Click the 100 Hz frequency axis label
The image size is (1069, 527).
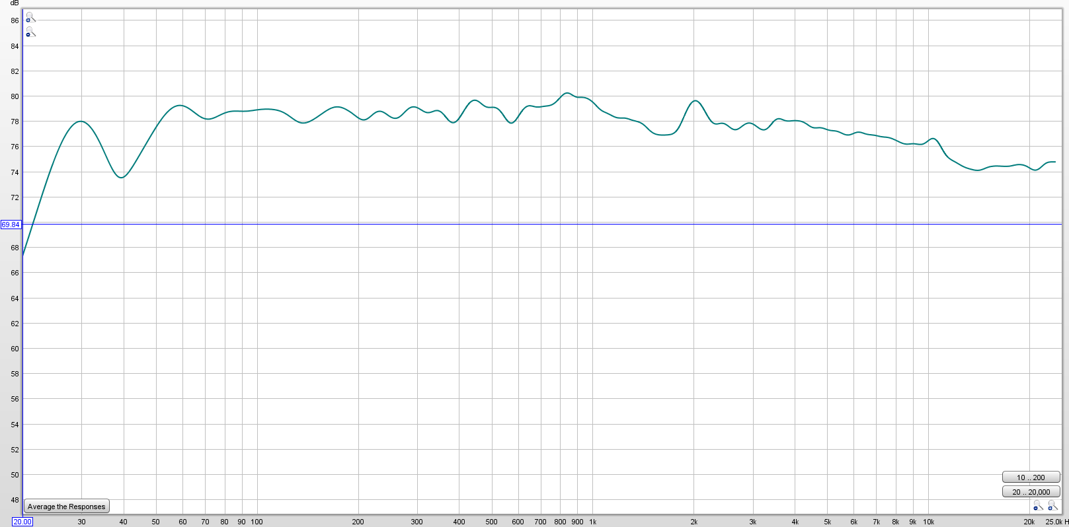[x=257, y=522]
